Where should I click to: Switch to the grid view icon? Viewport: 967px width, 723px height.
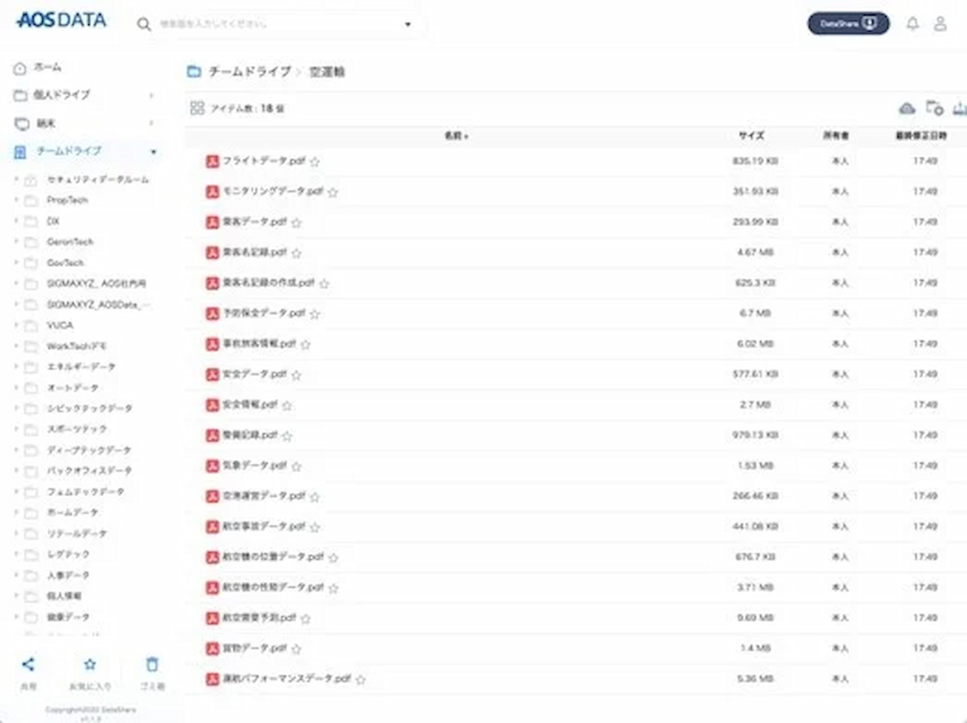tap(197, 108)
